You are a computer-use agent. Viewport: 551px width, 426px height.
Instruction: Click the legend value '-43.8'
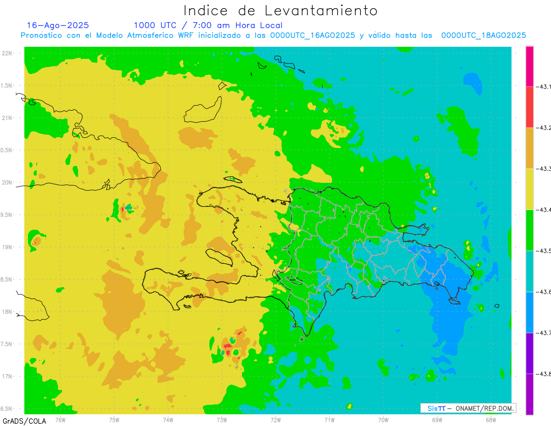pyautogui.click(x=545, y=374)
